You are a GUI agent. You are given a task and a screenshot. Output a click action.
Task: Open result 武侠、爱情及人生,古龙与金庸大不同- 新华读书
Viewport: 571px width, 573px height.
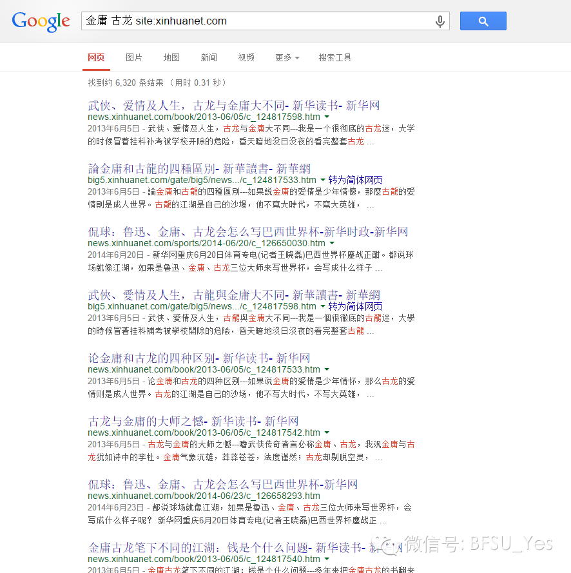pyautogui.click(x=234, y=106)
